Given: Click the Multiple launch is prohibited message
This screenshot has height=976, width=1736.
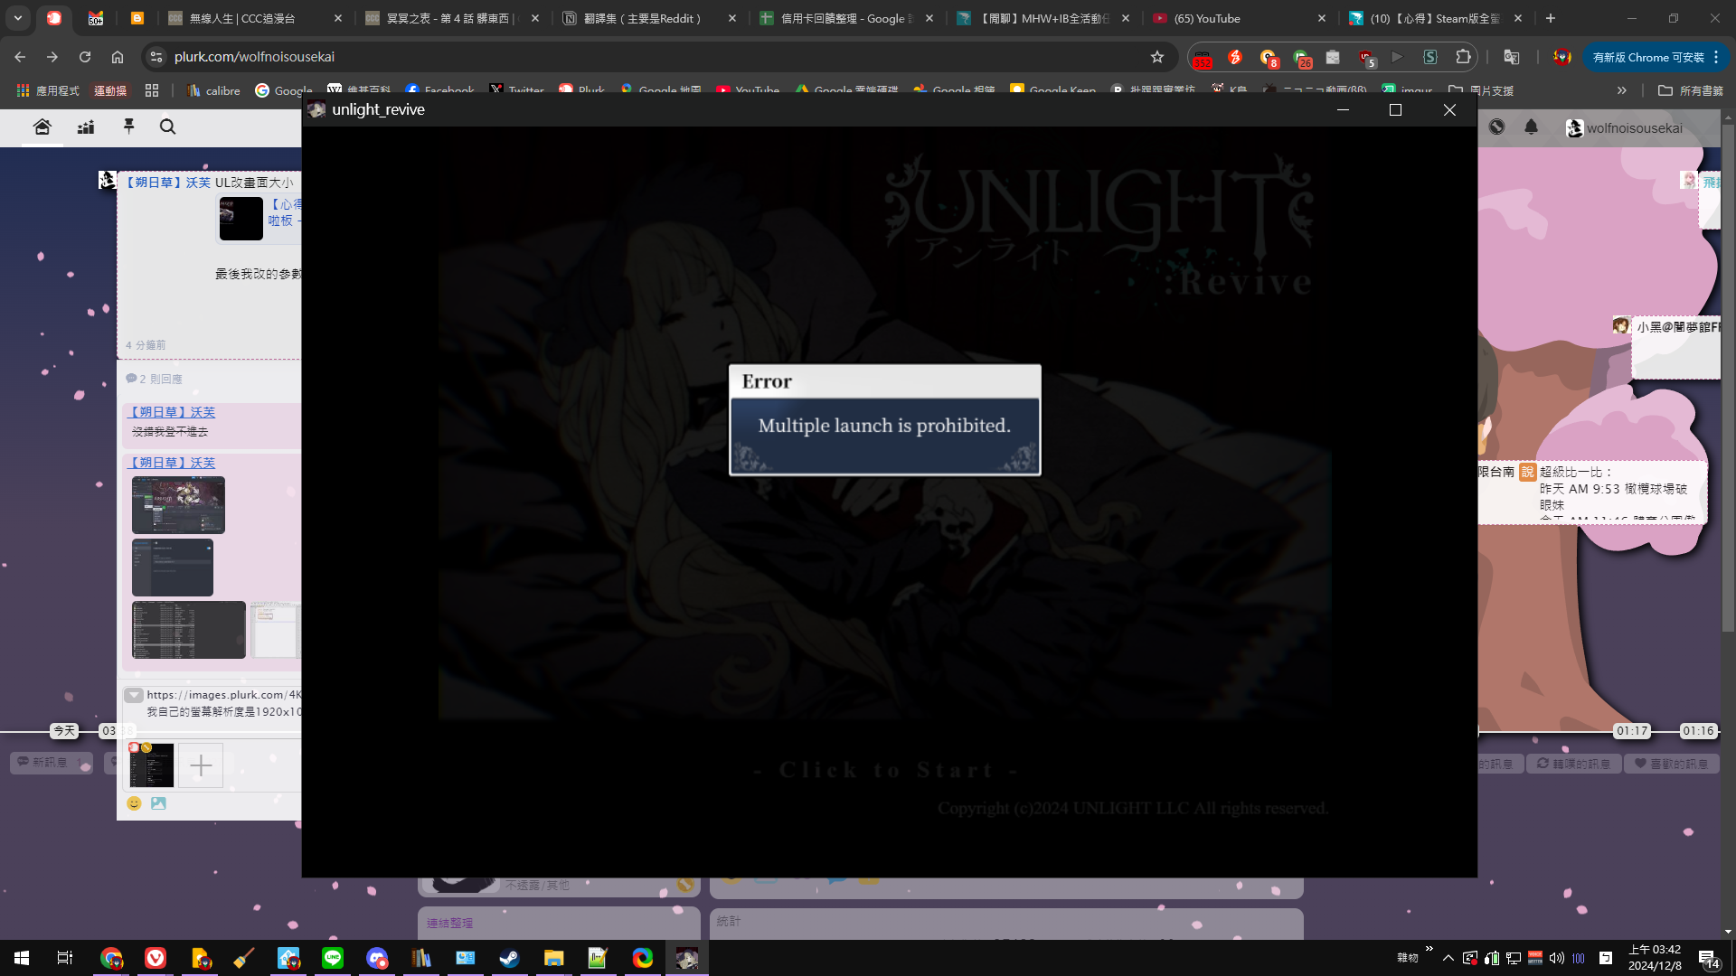Looking at the screenshot, I should coord(884,426).
